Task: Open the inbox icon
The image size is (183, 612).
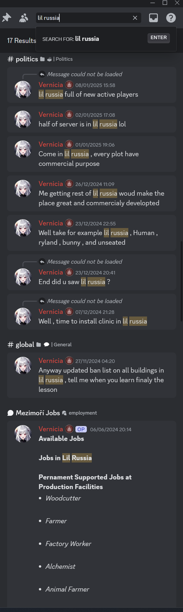Action: 153,18
